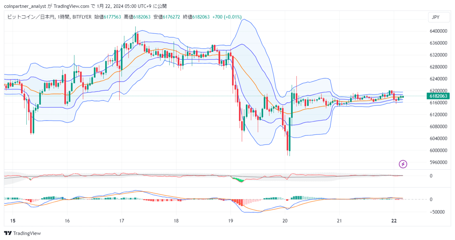This screenshot has width=455, height=240.
Task: Open the coinpartner_analyst author link
Action: [25, 6]
